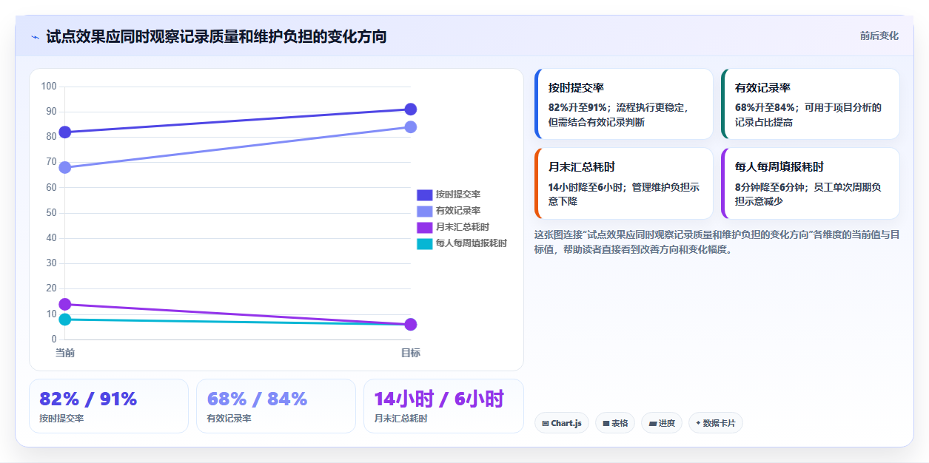Click the 每人每周填报耗时 data point at 当前

pyautogui.click(x=65, y=320)
